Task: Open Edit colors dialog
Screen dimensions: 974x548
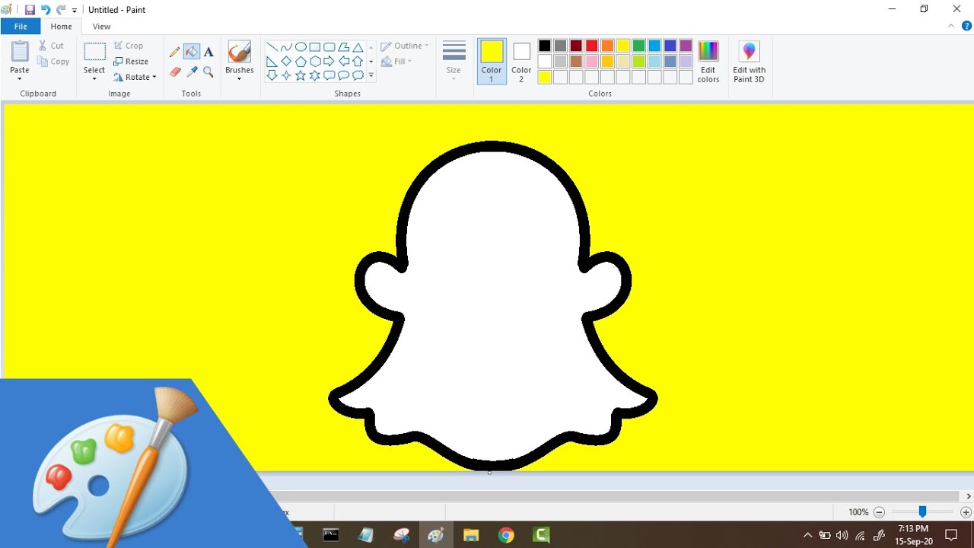Action: (x=708, y=61)
